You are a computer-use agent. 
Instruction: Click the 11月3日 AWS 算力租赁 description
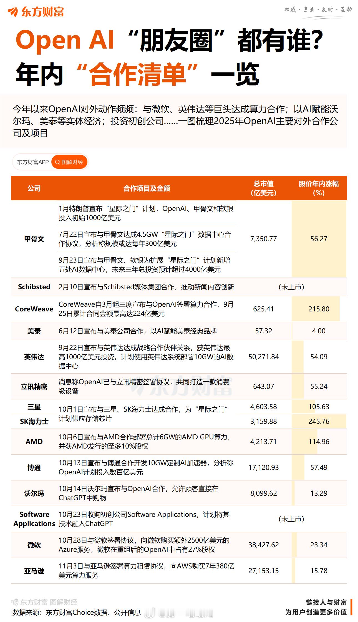[147, 571]
